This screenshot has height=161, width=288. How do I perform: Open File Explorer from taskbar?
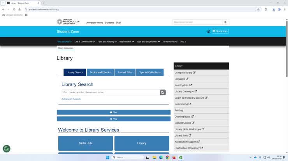pyautogui.click(x=154, y=158)
